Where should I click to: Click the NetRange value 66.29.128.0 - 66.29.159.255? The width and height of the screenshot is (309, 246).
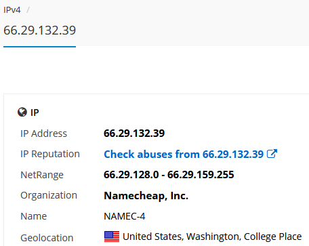click(x=169, y=175)
